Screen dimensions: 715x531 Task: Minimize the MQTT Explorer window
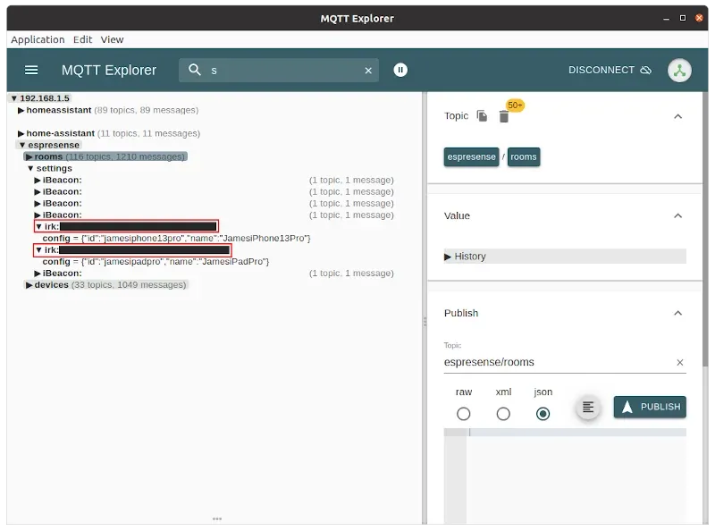coord(666,18)
